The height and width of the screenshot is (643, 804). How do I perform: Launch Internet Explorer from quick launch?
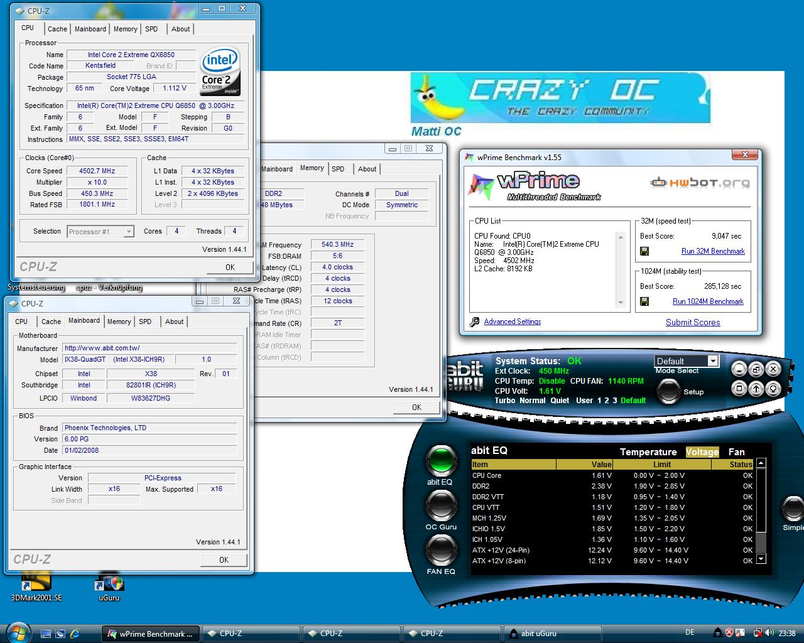click(75, 634)
